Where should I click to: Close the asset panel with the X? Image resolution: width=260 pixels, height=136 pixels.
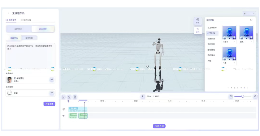pyautogui.click(x=251, y=20)
